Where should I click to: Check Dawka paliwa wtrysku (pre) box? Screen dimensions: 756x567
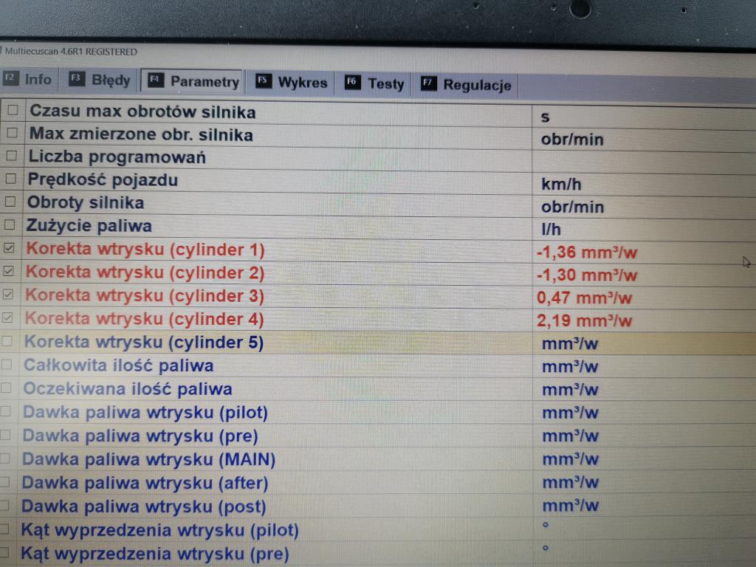(x=5, y=435)
